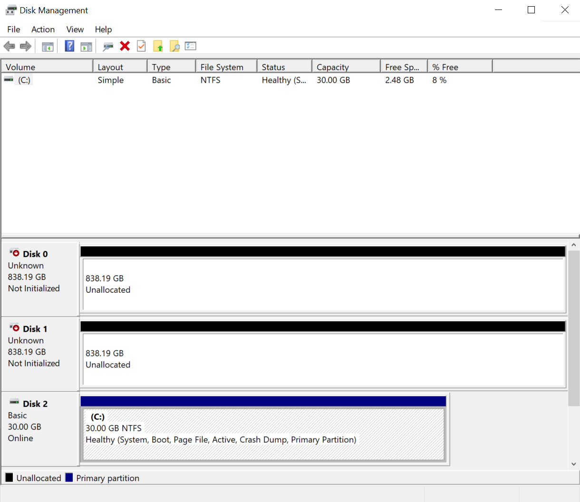Click the black Unallocated legend swatch
580x502 pixels.
click(9, 477)
